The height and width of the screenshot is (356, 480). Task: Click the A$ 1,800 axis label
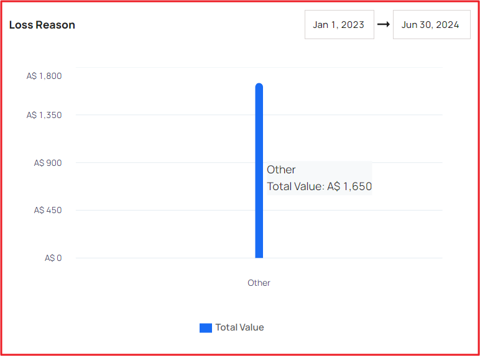tap(44, 76)
